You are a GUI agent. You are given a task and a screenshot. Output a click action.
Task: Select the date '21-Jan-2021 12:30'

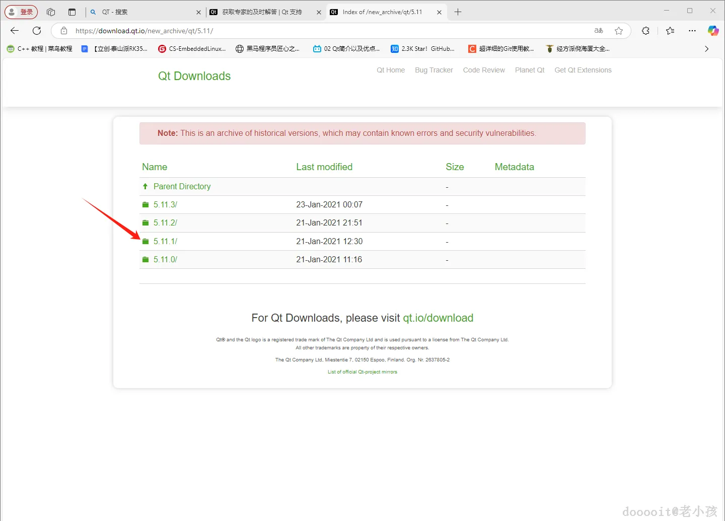pos(329,242)
